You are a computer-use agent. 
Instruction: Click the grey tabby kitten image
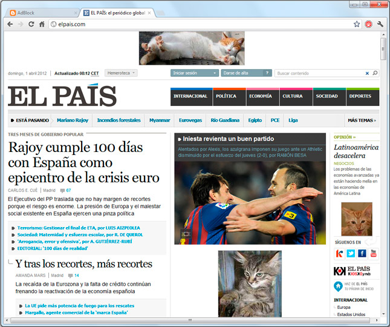(250, 283)
